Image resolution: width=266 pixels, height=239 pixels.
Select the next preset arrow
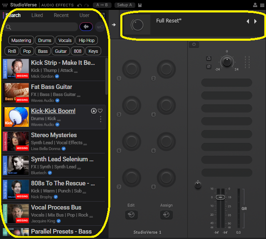click(x=255, y=21)
